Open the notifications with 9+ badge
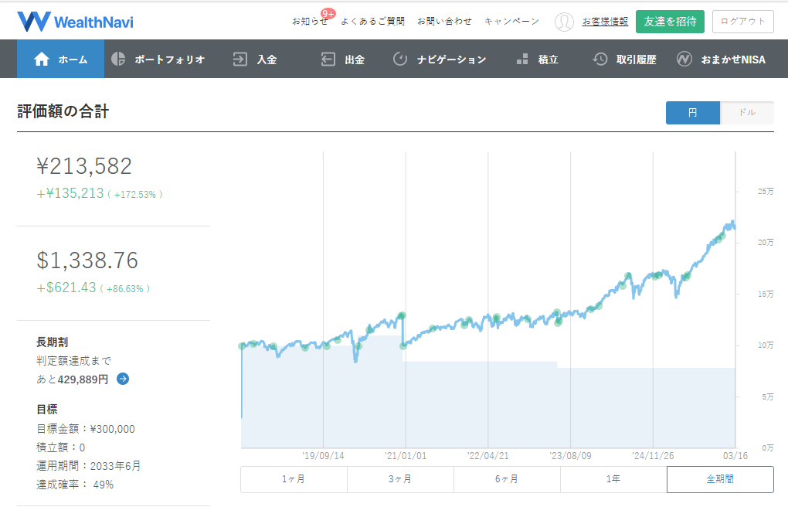788x507 pixels. pos(310,22)
